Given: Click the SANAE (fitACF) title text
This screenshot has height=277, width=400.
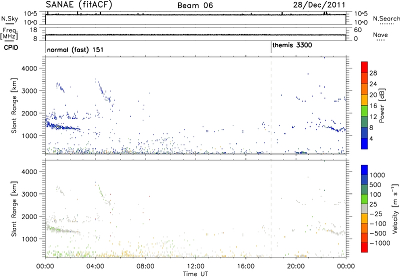Looking at the screenshot, I should pyautogui.click(x=78, y=4).
